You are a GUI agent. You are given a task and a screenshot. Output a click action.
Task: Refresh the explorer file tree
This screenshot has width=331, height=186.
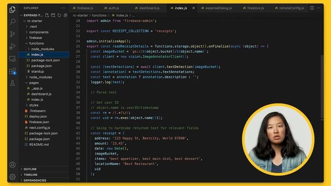(59, 15)
